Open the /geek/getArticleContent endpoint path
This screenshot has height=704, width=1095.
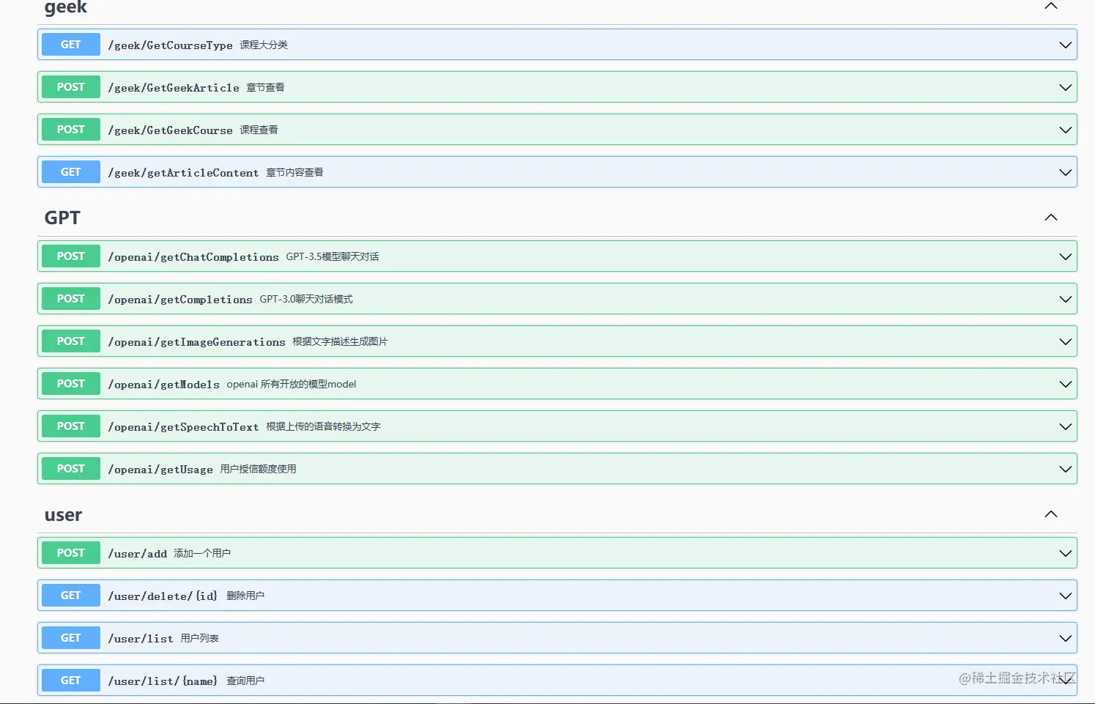(183, 173)
